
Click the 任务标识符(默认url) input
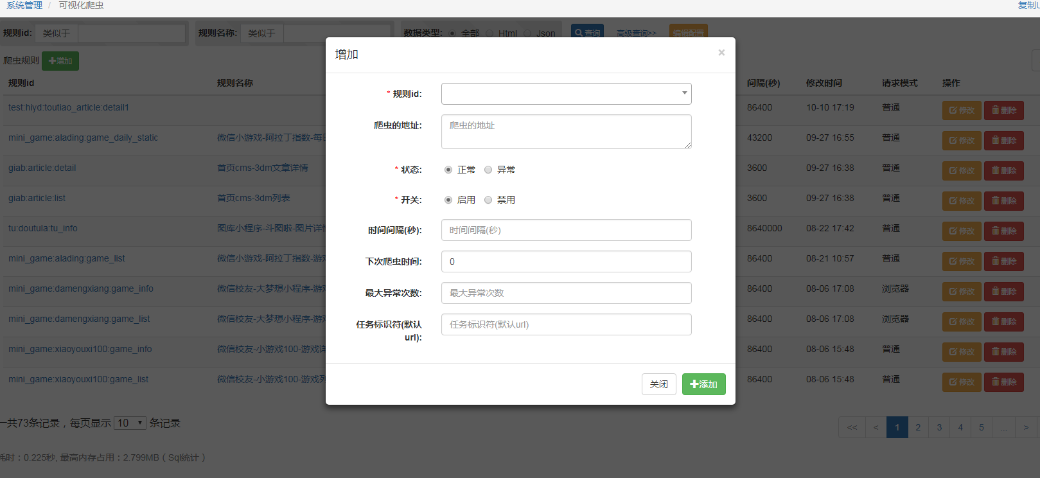pos(566,324)
